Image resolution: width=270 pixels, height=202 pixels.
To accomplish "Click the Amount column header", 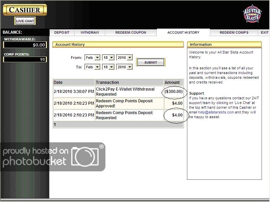I will [173, 82].
